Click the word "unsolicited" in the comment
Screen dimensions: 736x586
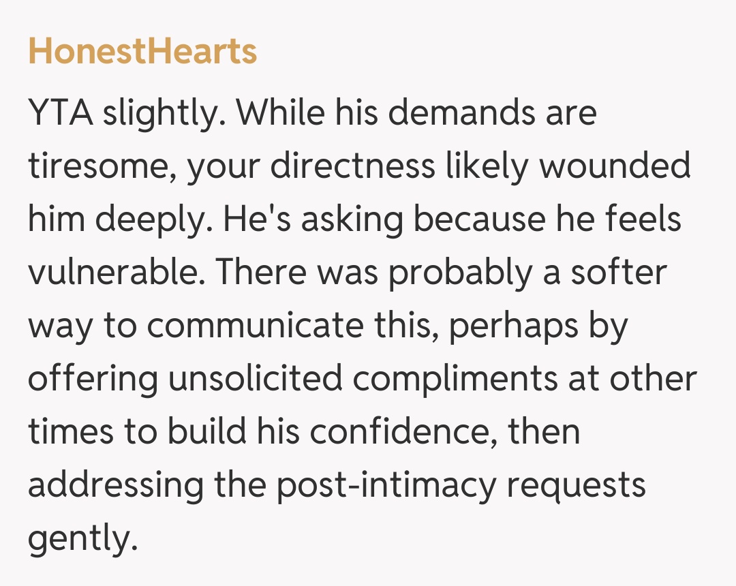pos(256,379)
